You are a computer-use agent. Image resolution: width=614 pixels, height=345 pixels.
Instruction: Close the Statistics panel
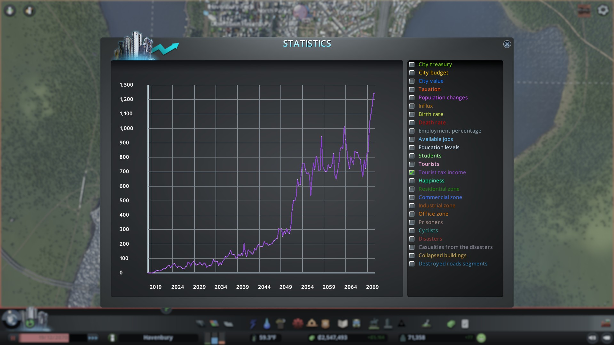(507, 44)
